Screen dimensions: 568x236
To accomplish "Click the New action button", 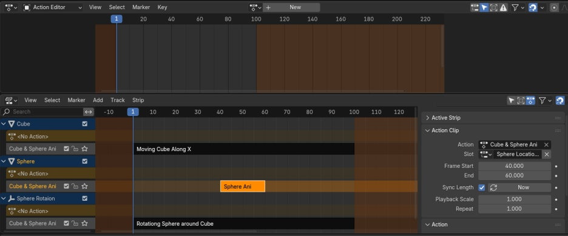I will [291, 7].
